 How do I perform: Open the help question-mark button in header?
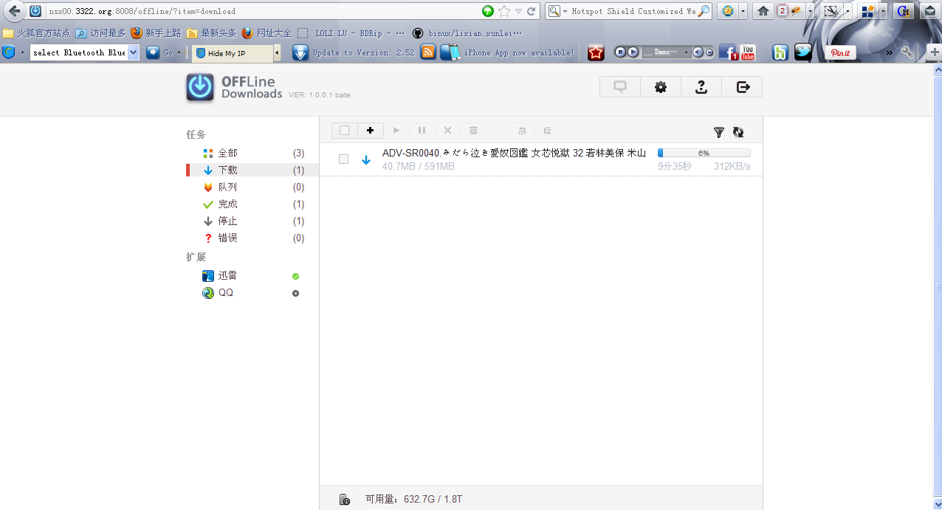click(x=701, y=87)
